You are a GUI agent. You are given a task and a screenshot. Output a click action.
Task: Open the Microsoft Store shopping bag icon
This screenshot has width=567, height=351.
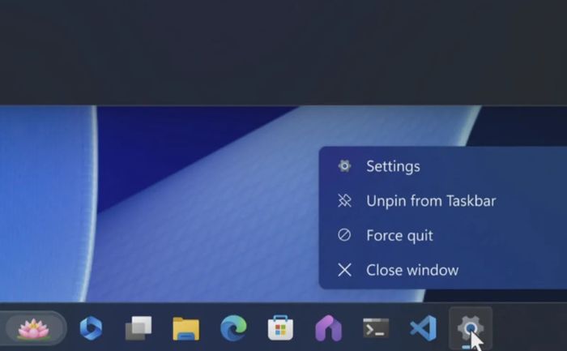click(x=280, y=327)
